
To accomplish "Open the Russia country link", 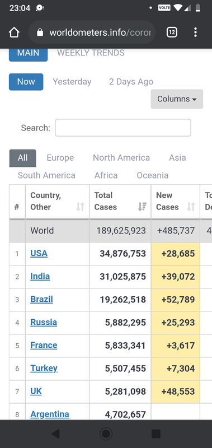I will coord(44,323).
